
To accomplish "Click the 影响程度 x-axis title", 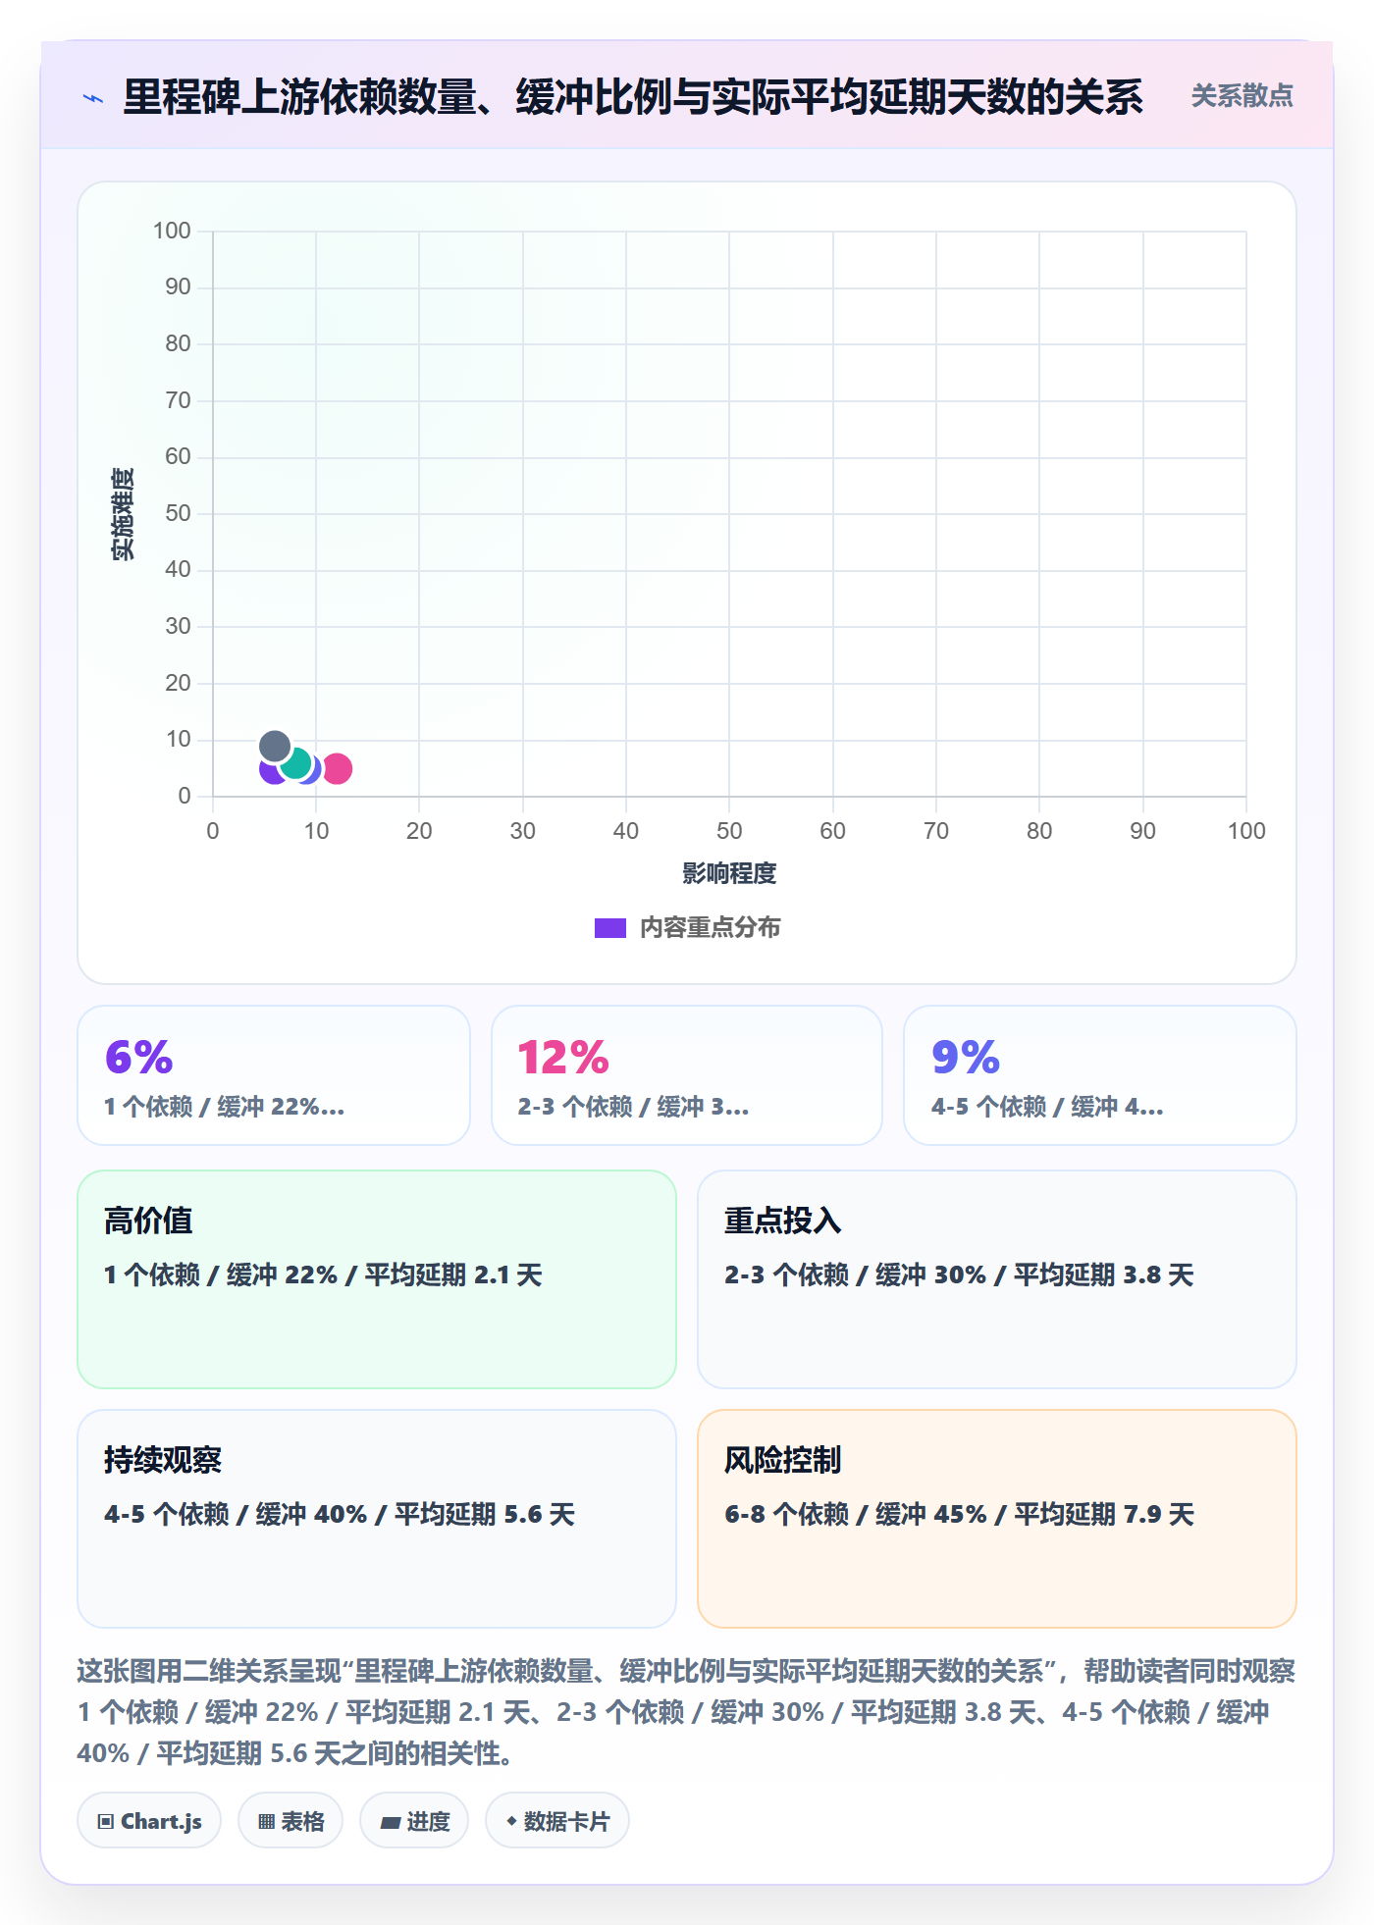I will pyautogui.click(x=729, y=873).
